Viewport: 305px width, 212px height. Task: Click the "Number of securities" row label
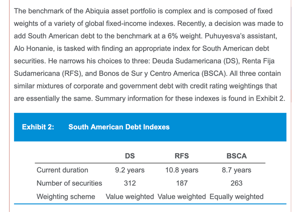[x=69, y=183]
